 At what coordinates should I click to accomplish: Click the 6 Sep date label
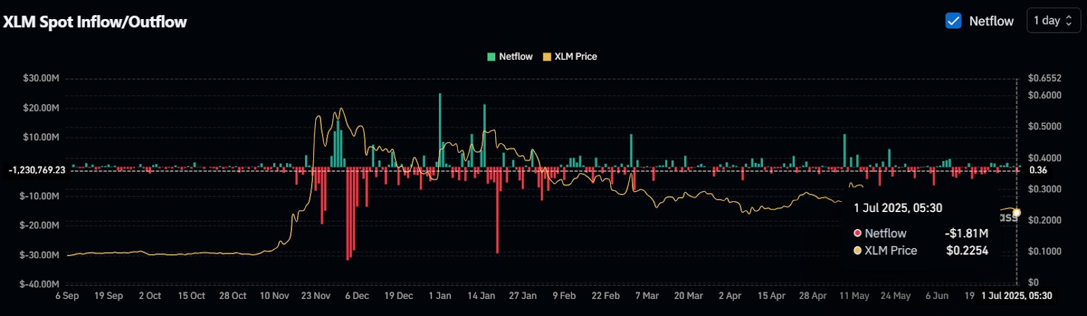(x=67, y=296)
